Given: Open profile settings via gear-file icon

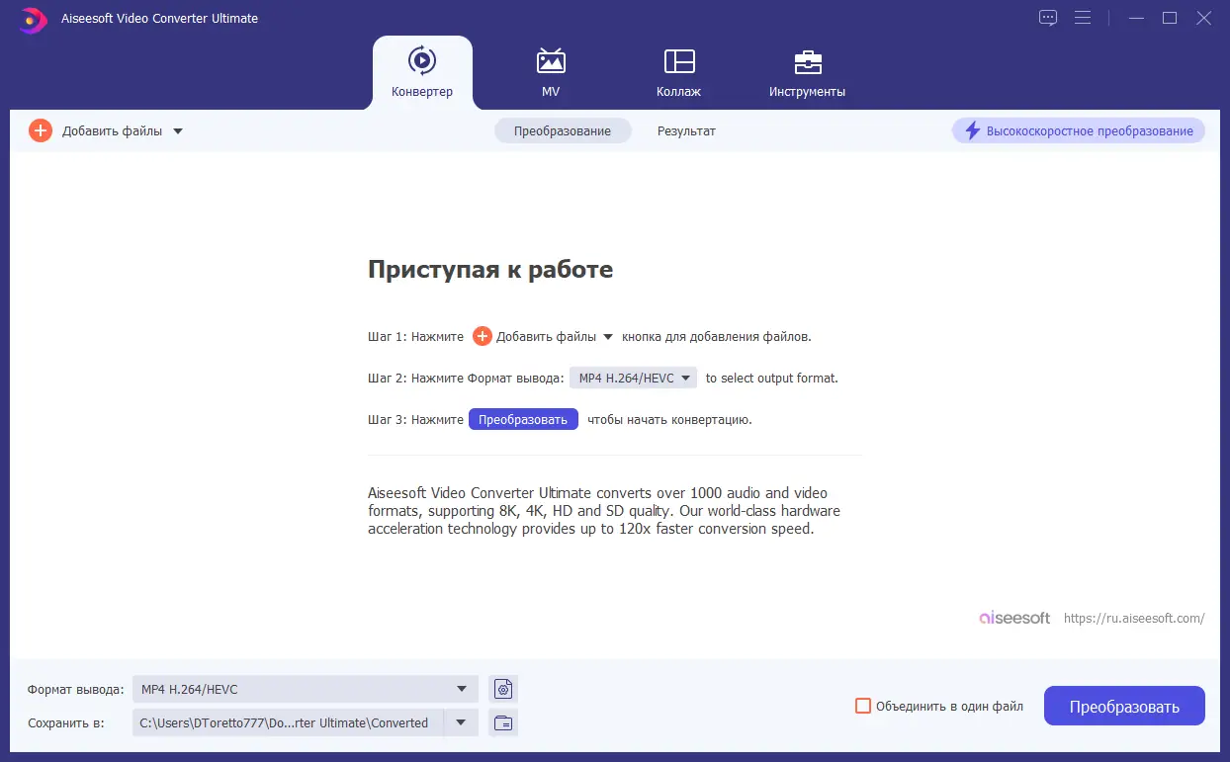Looking at the screenshot, I should (502, 689).
